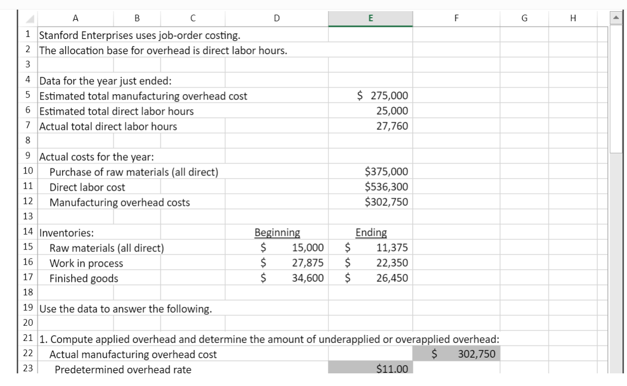627x386 pixels.
Task: Click the vertical scrollbar up arrow
Action: [616, 18]
